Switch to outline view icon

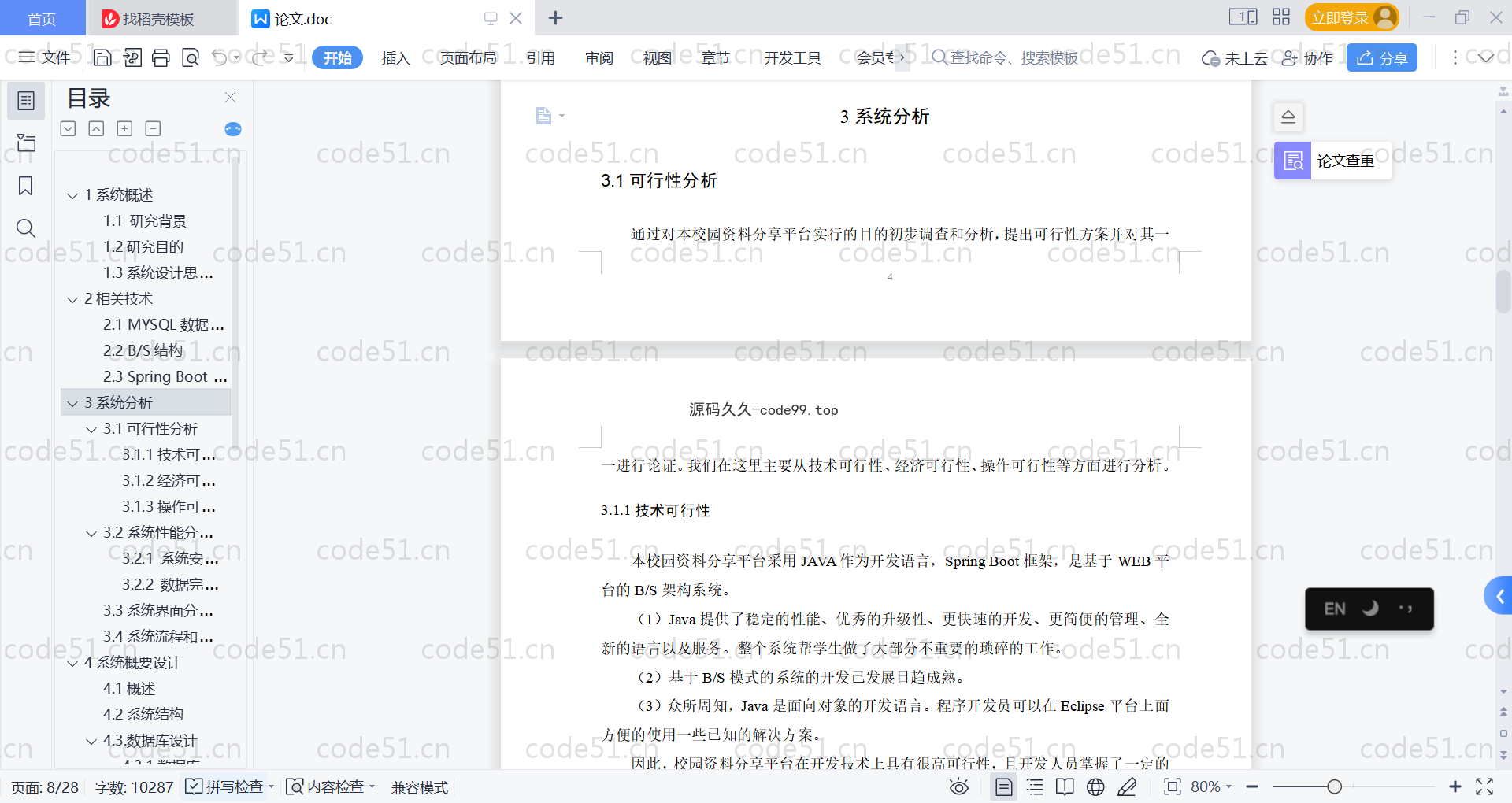click(x=1036, y=786)
